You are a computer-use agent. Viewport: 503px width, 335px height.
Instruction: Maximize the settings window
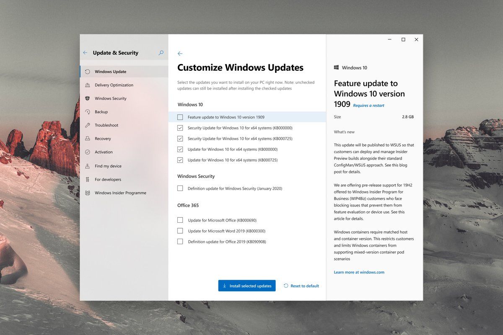click(x=403, y=39)
